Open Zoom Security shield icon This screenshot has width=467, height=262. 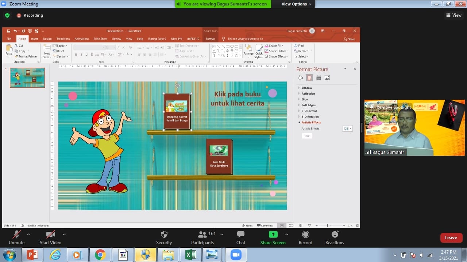point(164,238)
